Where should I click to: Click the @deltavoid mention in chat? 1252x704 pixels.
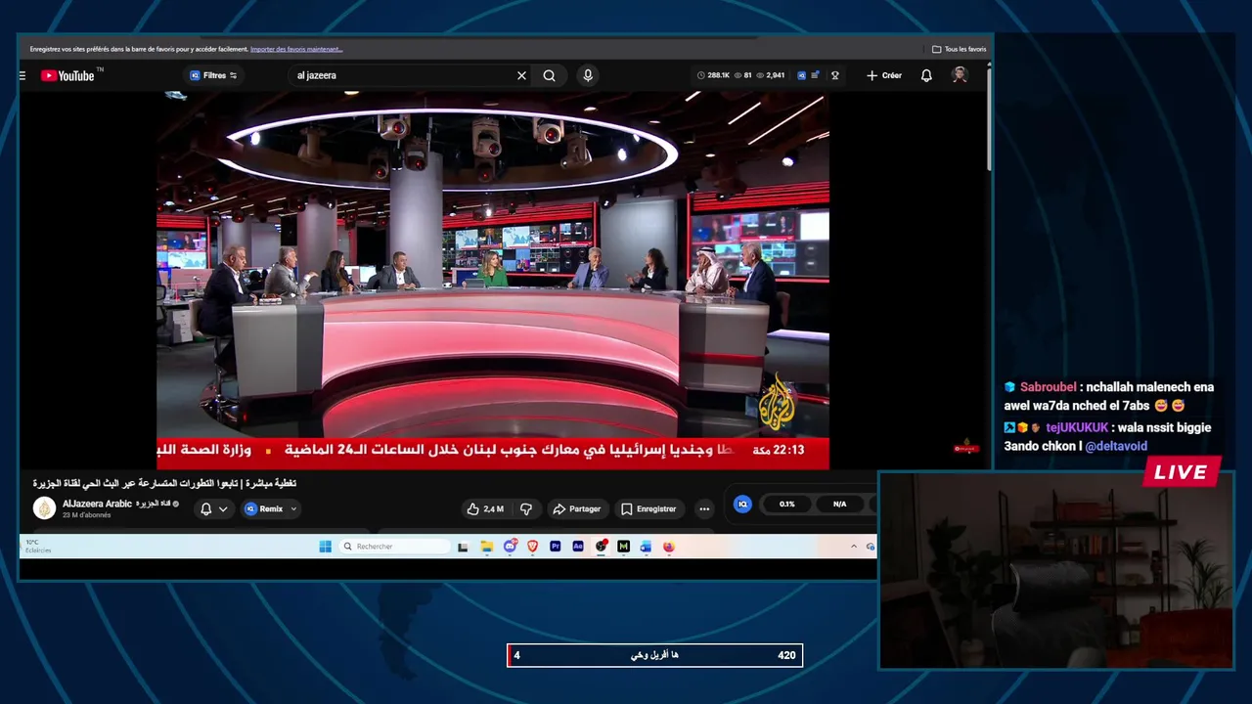click(1116, 446)
